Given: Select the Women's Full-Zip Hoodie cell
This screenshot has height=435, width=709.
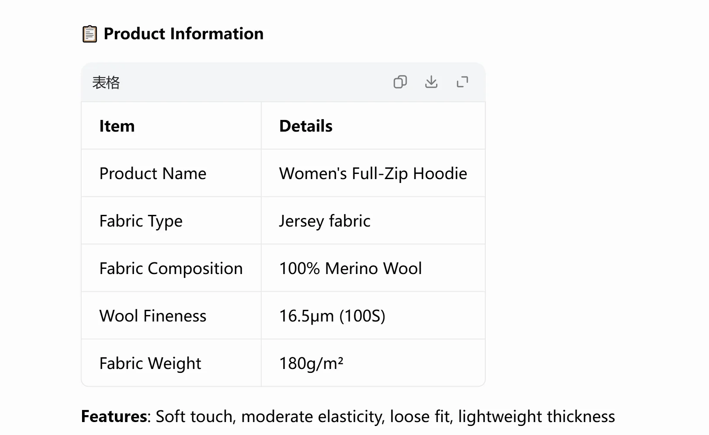Looking at the screenshot, I should tap(373, 173).
